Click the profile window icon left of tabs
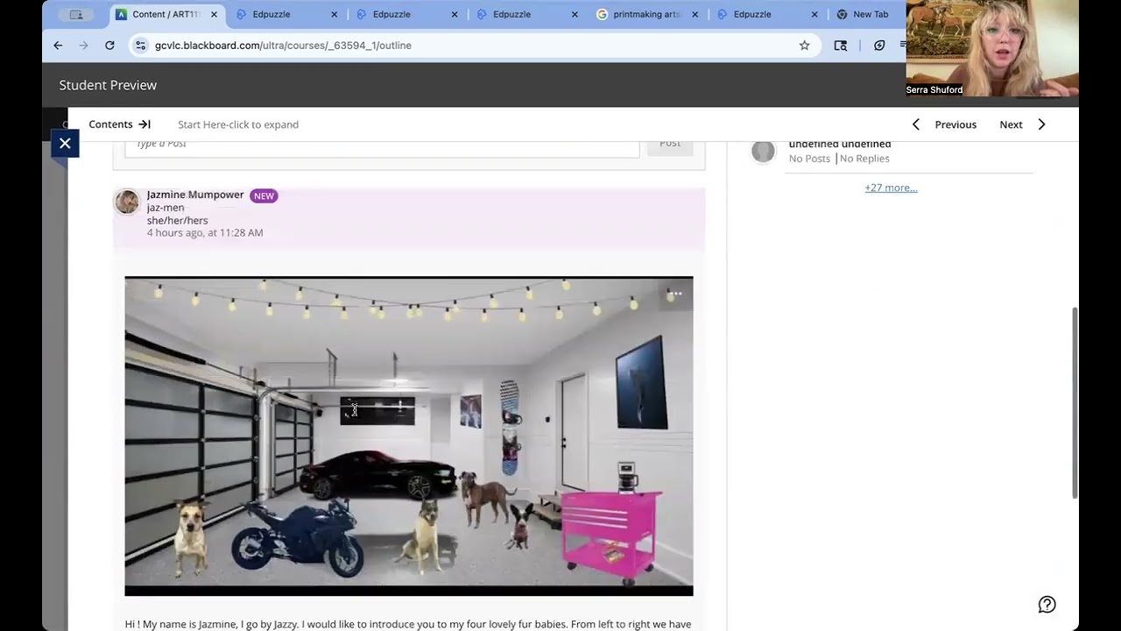The image size is (1121, 631). click(x=76, y=14)
